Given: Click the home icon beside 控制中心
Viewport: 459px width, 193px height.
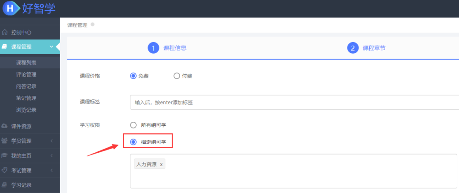Looking at the screenshot, I should coord(4,32).
